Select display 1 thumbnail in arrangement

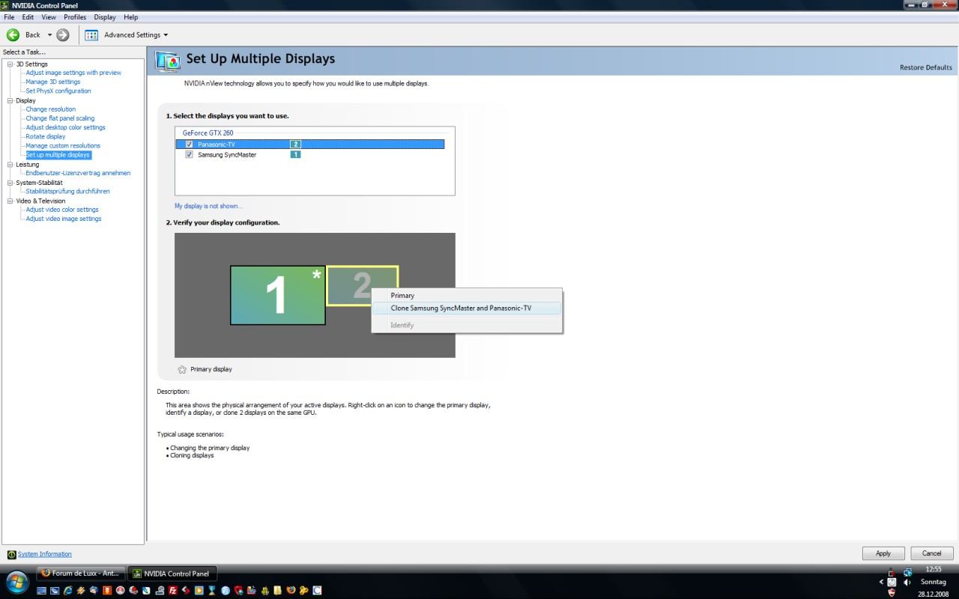(278, 295)
